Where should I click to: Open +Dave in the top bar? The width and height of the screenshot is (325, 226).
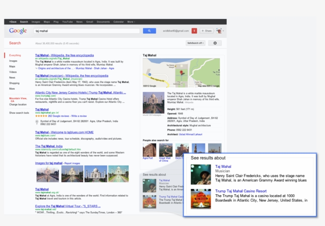(x=13, y=22)
